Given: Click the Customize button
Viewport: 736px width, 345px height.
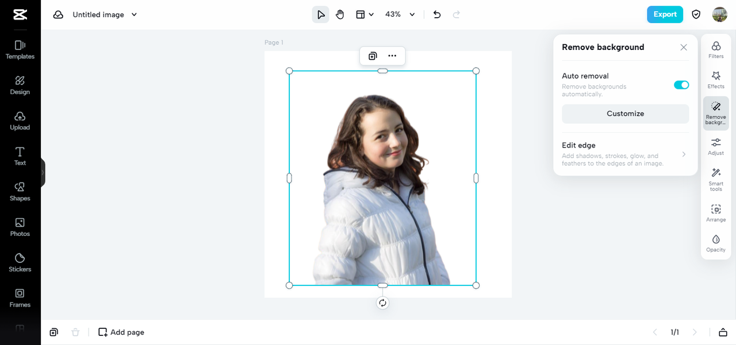Looking at the screenshot, I should pyautogui.click(x=626, y=114).
